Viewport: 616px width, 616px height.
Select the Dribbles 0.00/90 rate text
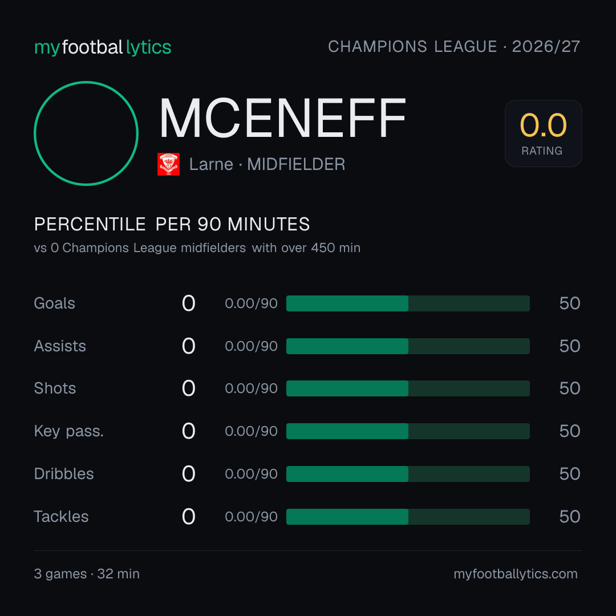251,474
